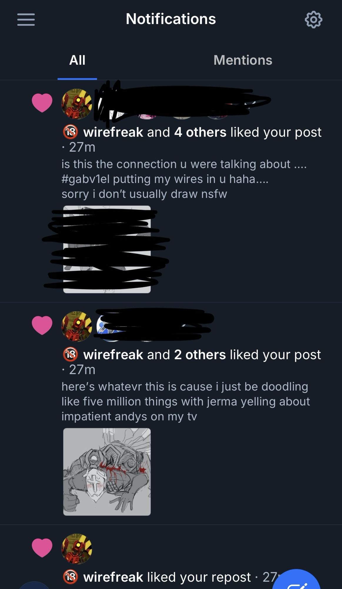Click pink heart on repost notification
This screenshot has width=342, height=589.
click(42, 547)
